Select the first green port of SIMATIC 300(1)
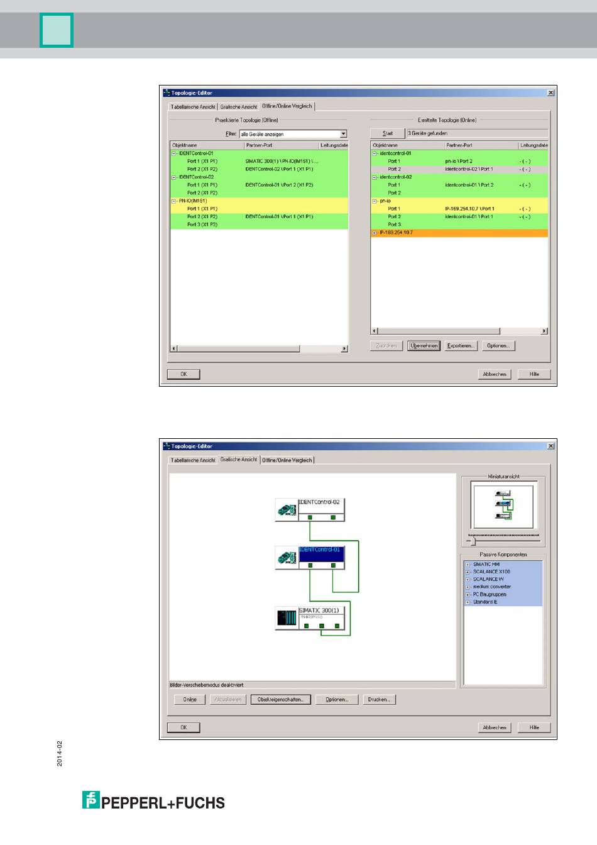Screen dimensions: 597x845 (306, 626)
